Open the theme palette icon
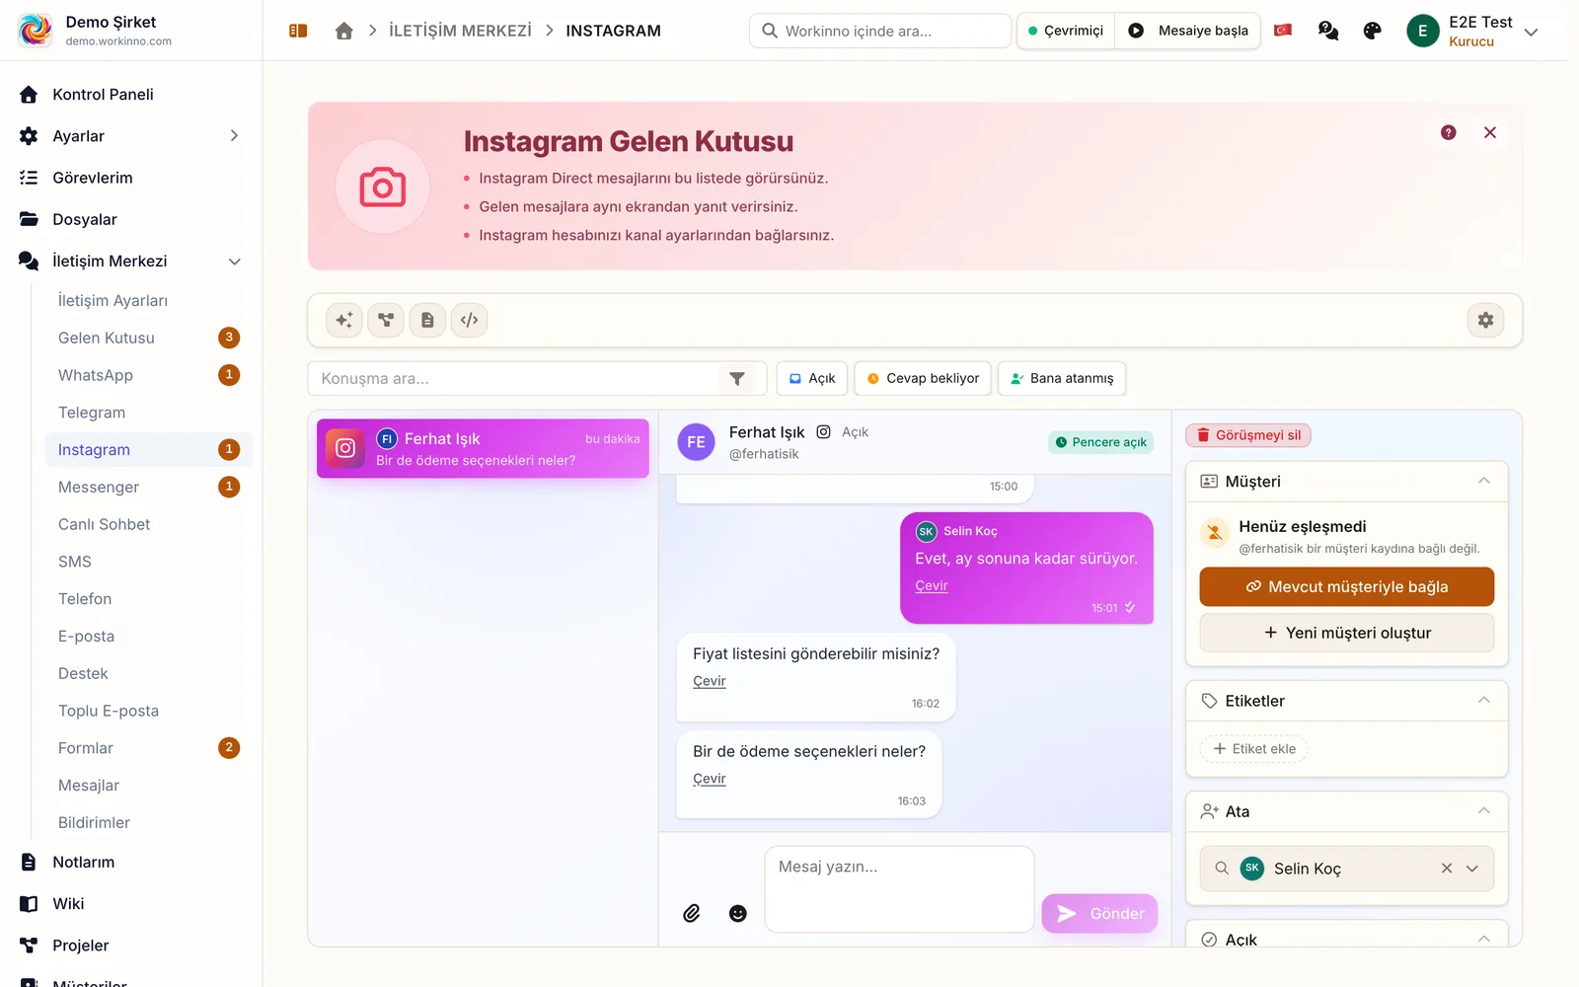This screenshot has width=1579, height=987. coord(1372,31)
